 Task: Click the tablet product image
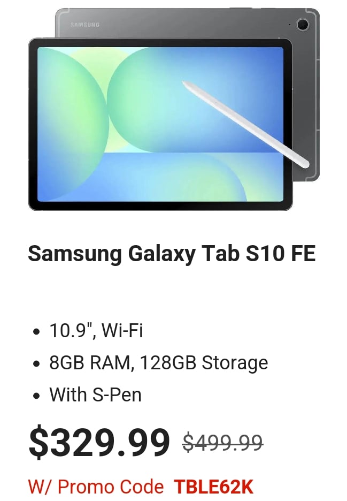pyautogui.click(x=174, y=109)
